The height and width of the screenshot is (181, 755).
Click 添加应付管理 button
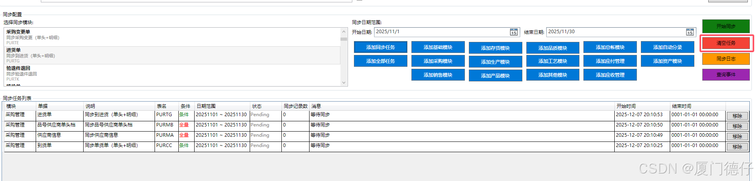click(x=610, y=61)
